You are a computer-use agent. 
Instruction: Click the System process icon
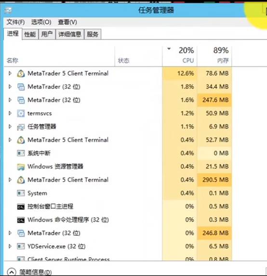point(21,193)
